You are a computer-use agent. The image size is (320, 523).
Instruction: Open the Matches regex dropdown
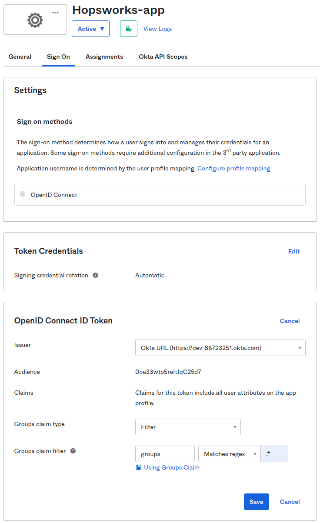[x=229, y=454]
